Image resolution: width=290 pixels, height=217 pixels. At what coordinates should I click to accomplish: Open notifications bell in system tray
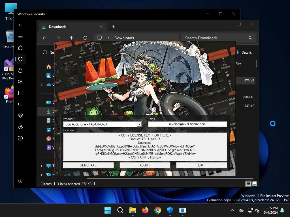(282, 210)
